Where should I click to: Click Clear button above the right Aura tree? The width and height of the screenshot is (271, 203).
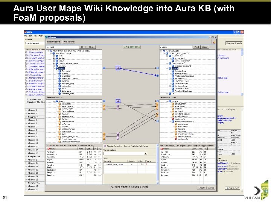(205, 47)
